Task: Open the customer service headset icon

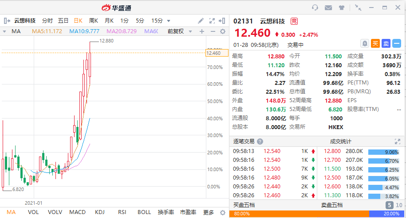Action: (x=315, y=8)
